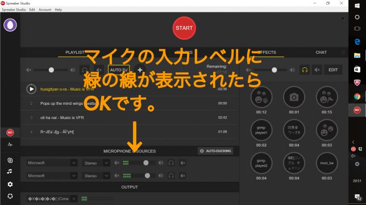
Task: Adjust the effects volume slider
Action: click(274, 70)
